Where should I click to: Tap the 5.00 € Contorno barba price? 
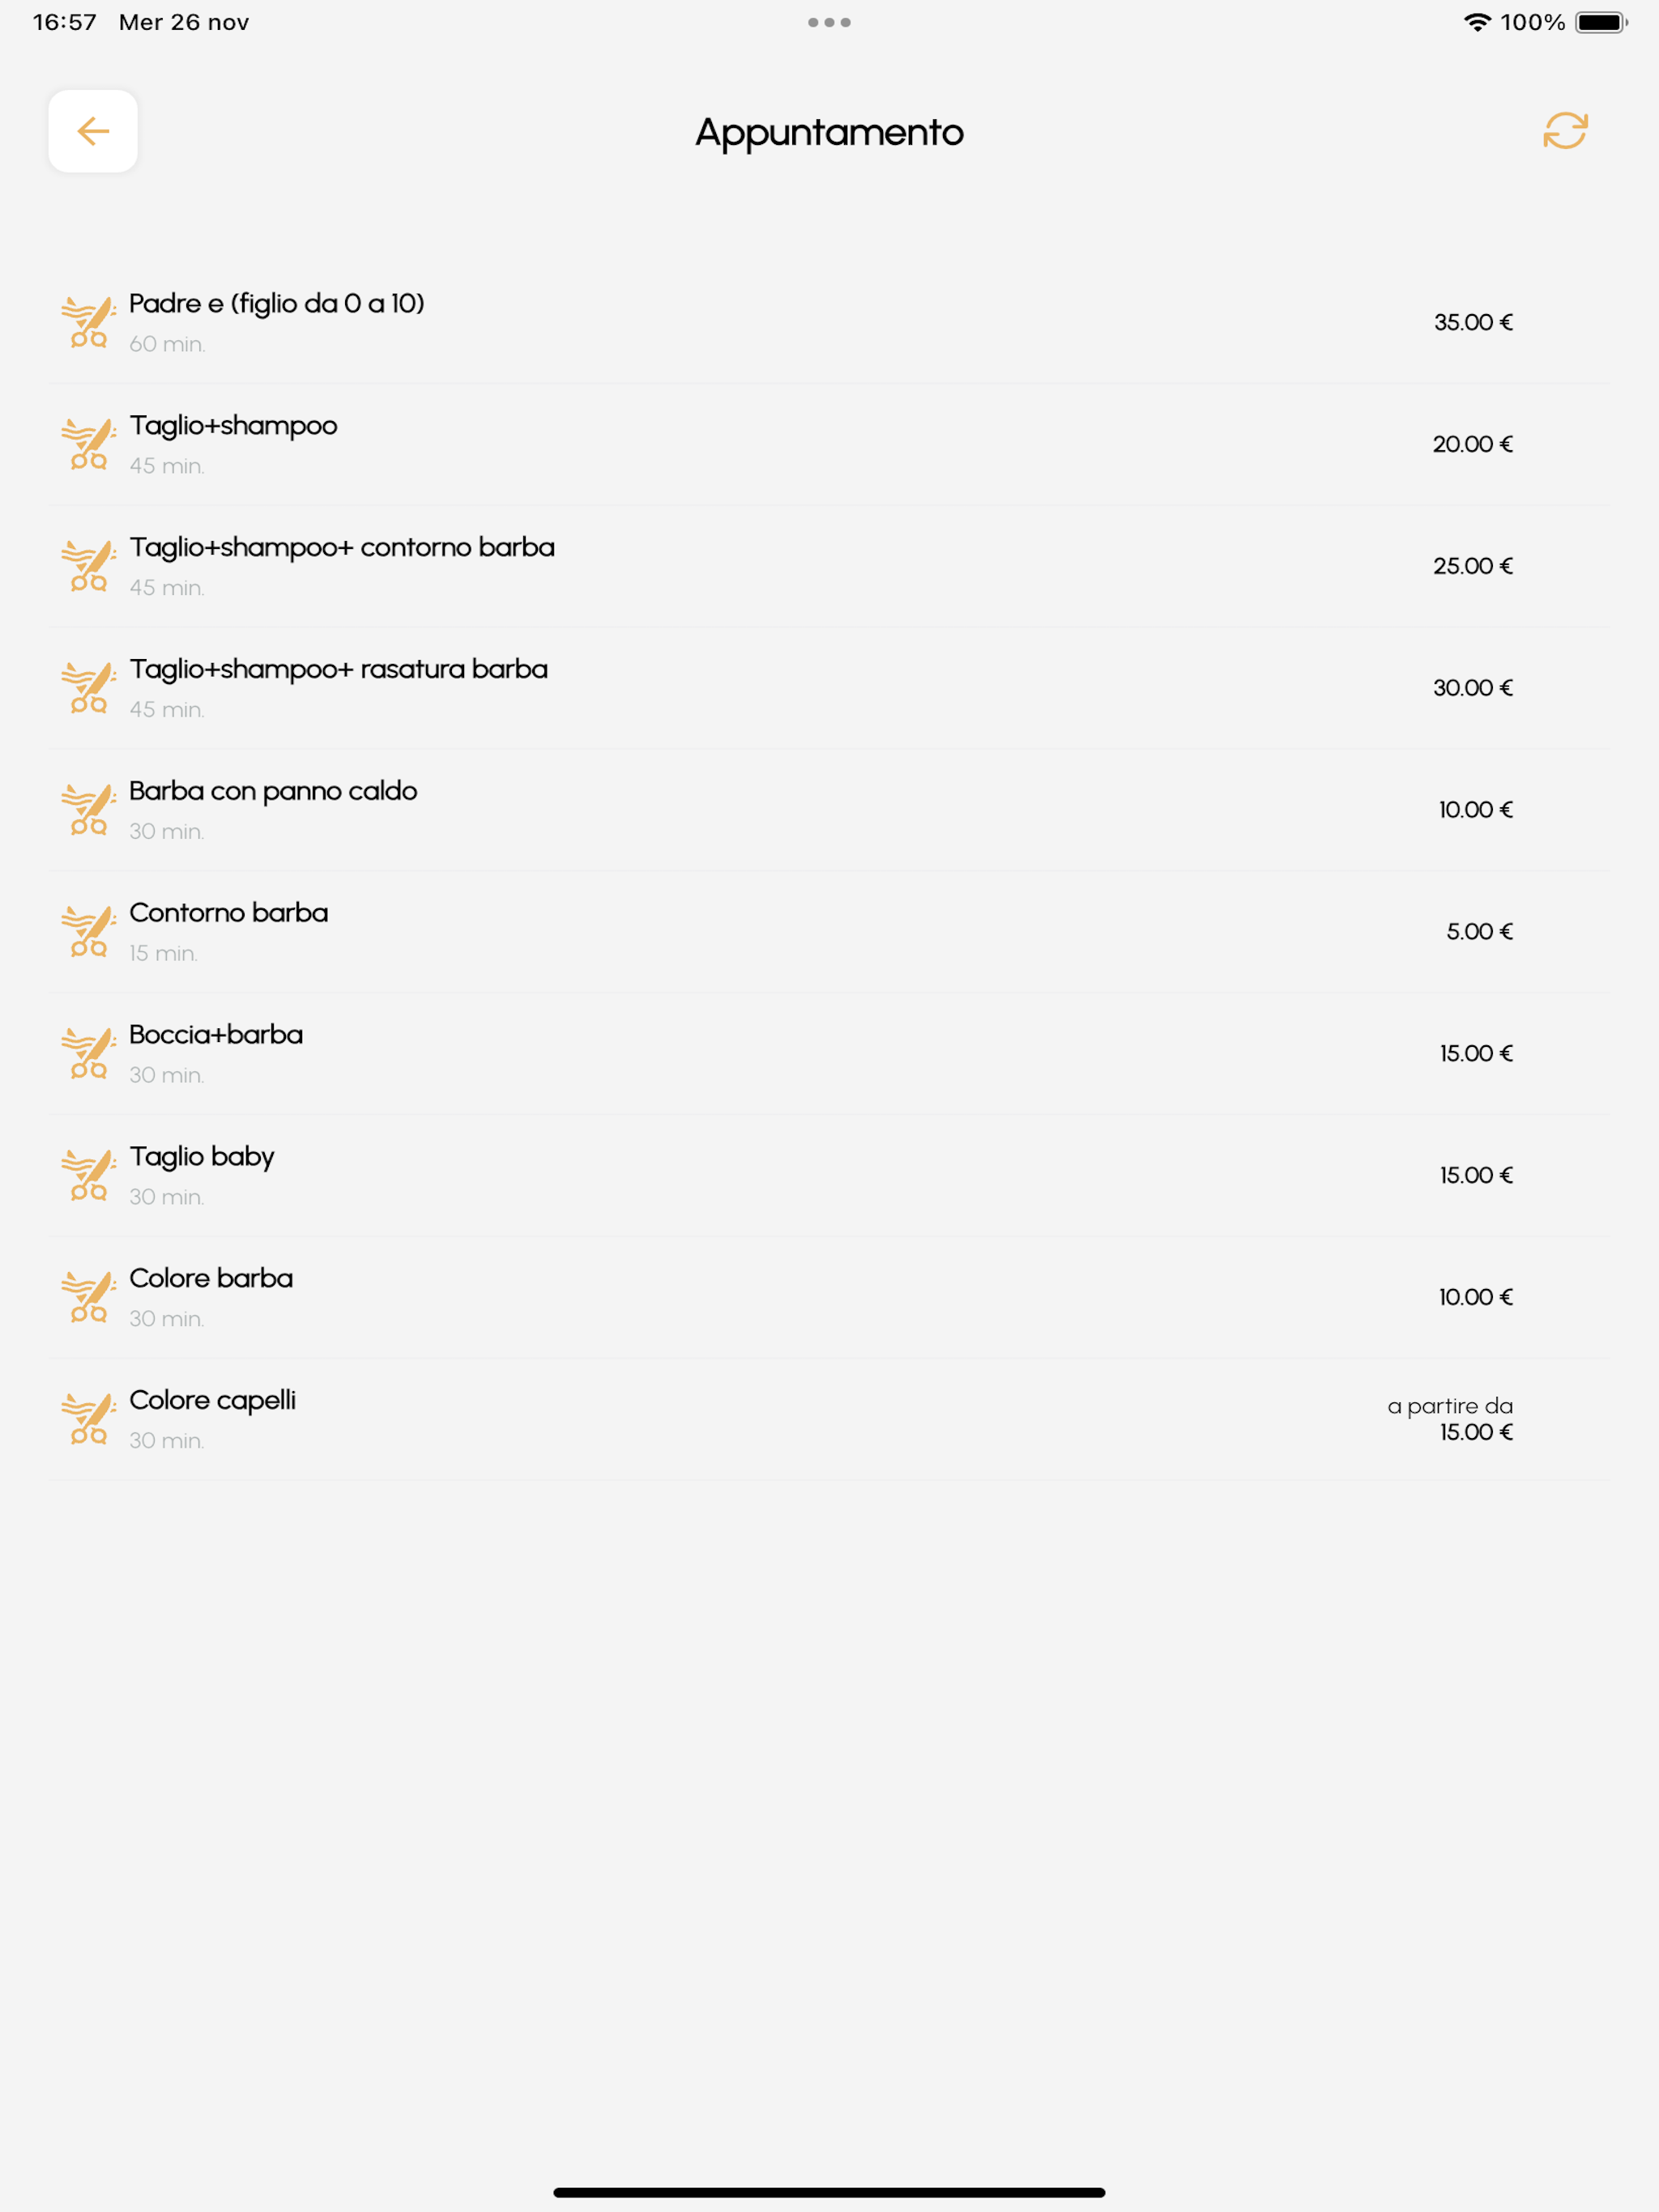click(1479, 931)
